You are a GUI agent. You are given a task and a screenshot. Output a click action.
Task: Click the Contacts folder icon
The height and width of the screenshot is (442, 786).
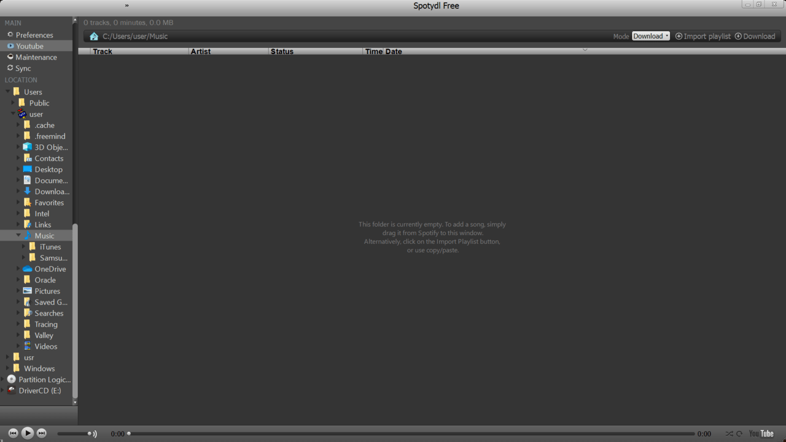[27, 158]
